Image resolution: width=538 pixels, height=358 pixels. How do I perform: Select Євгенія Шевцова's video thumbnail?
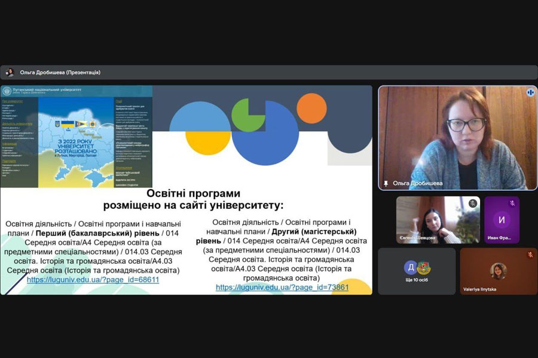[438, 220]
